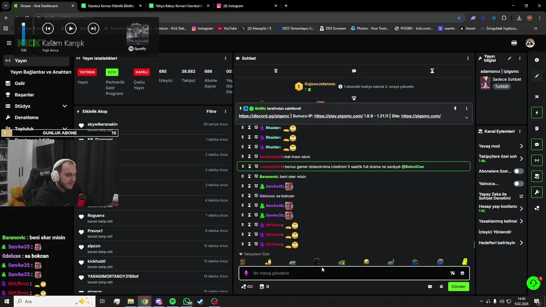Expand Hedefleri belirleyin options
This screenshot has width=546, height=307.
coord(521,243)
